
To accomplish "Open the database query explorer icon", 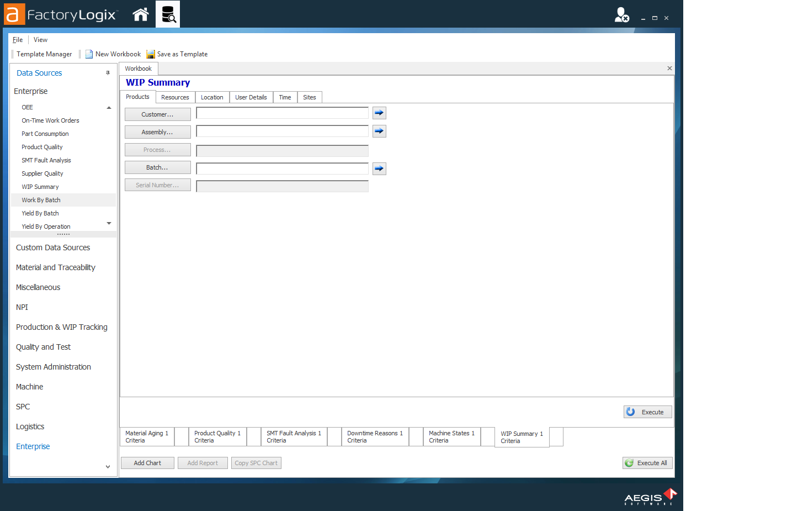I will [x=169, y=14].
